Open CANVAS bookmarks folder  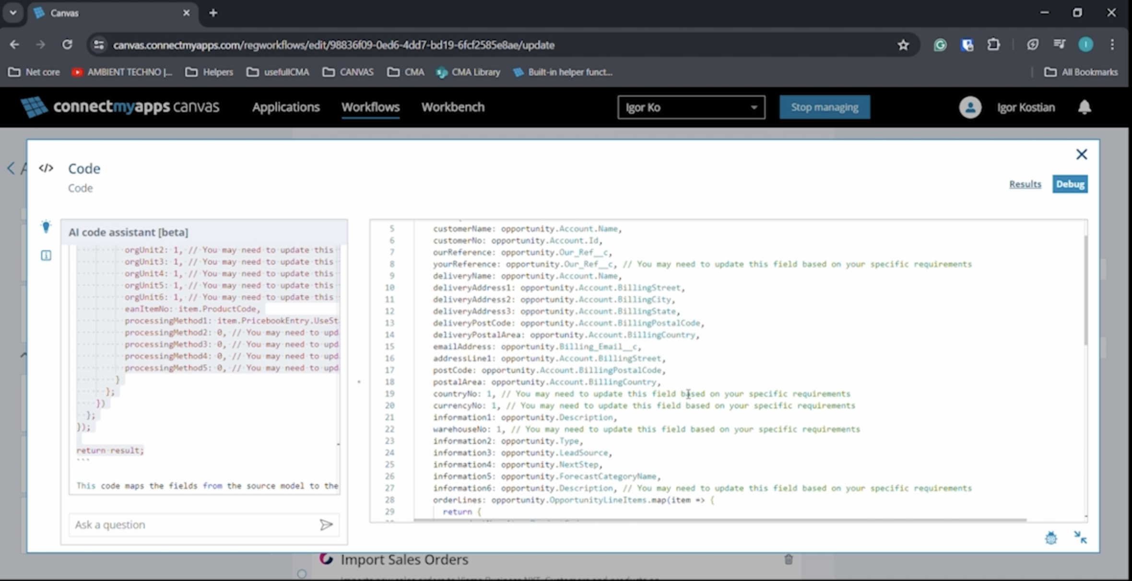click(348, 72)
